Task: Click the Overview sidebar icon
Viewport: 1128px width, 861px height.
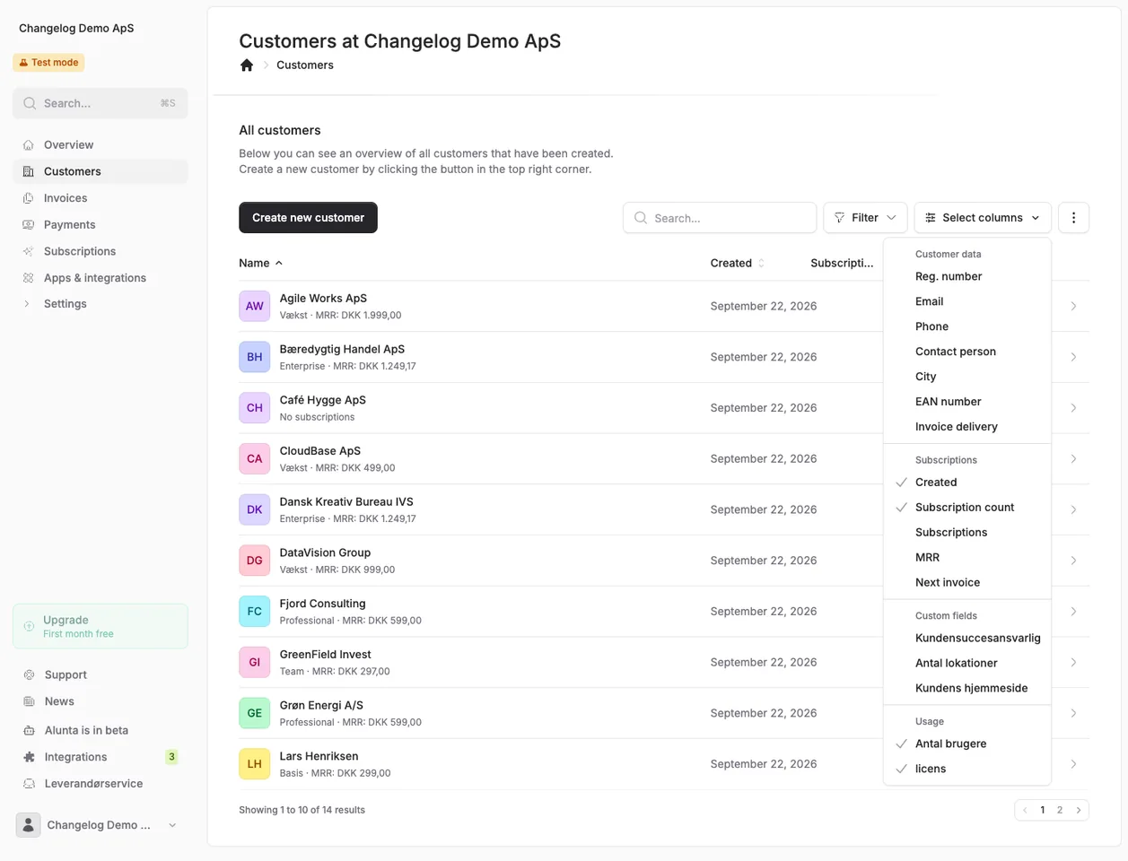Action: [29, 144]
